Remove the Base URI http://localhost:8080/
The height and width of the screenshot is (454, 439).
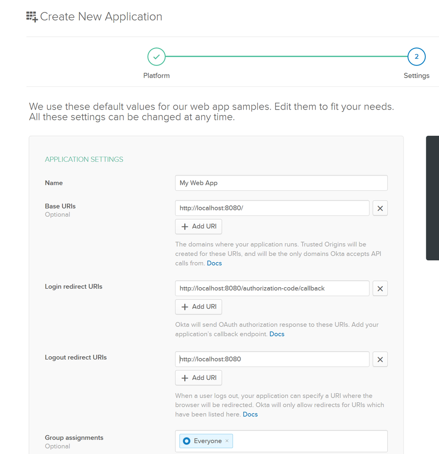pyautogui.click(x=380, y=208)
